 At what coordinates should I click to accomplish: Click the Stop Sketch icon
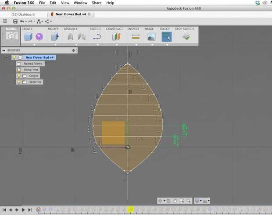point(186,37)
